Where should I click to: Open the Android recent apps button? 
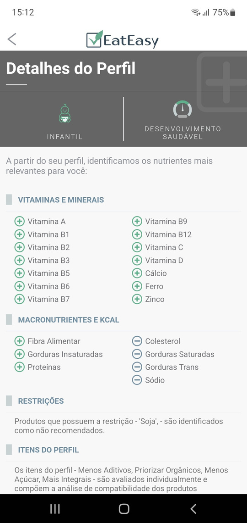pyautogui.click(x=55, y=509)
